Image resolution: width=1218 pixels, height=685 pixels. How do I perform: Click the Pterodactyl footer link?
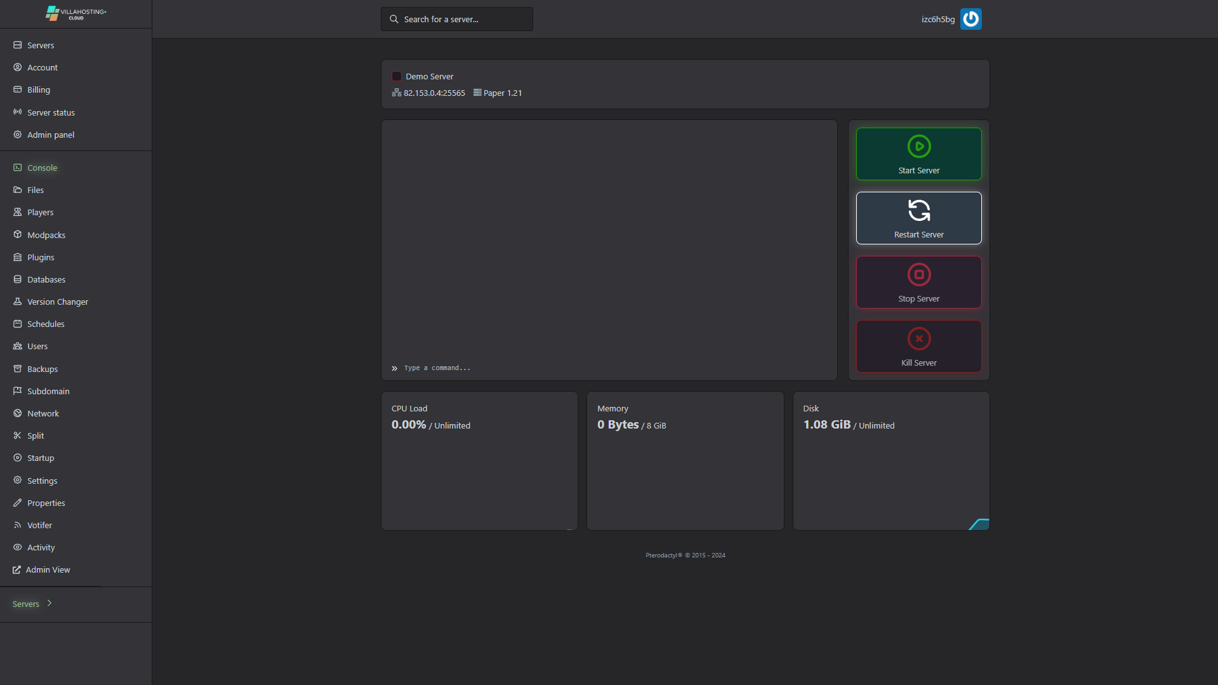(663, 555)
